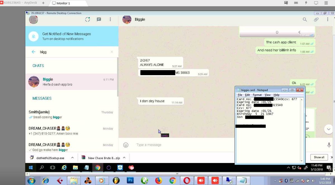Launch Firefox from local taskbar
The width and height of the screenshot is (335, 185).
[x=158, y=181]
